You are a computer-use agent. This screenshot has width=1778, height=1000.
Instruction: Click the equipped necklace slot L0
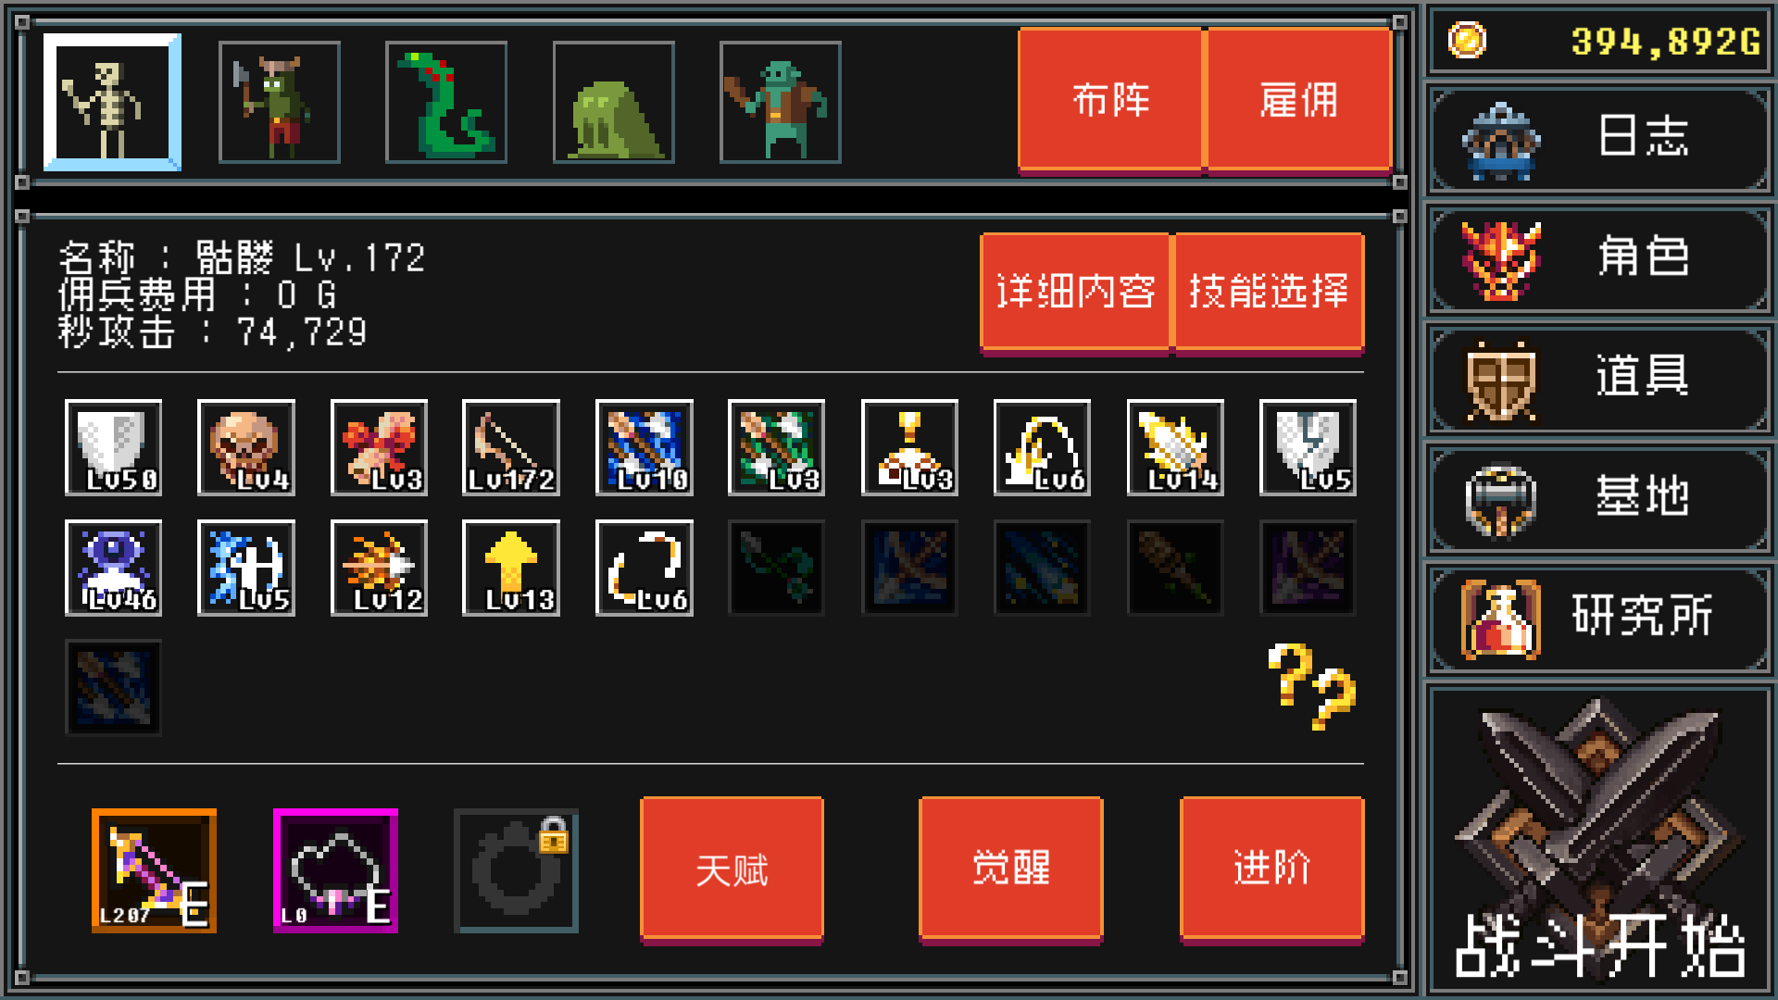pos(335,870)
